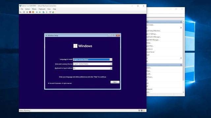
Task: Click Remove Server in the Actions pane
Action: 151,52
